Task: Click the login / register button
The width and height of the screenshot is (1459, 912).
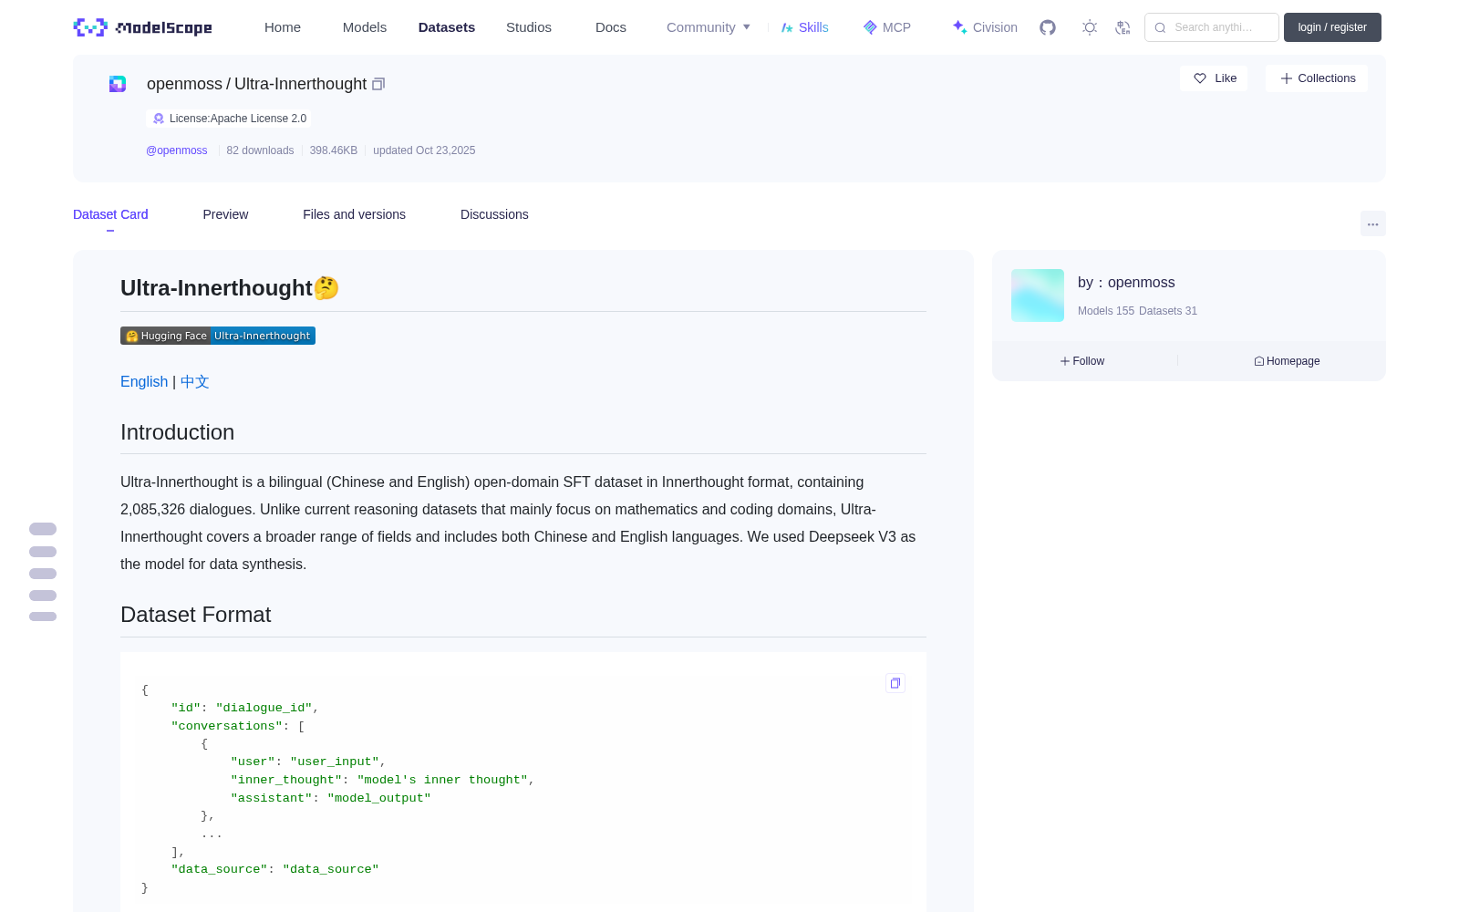Action: pyautogui.click(x=1332, y=27)
